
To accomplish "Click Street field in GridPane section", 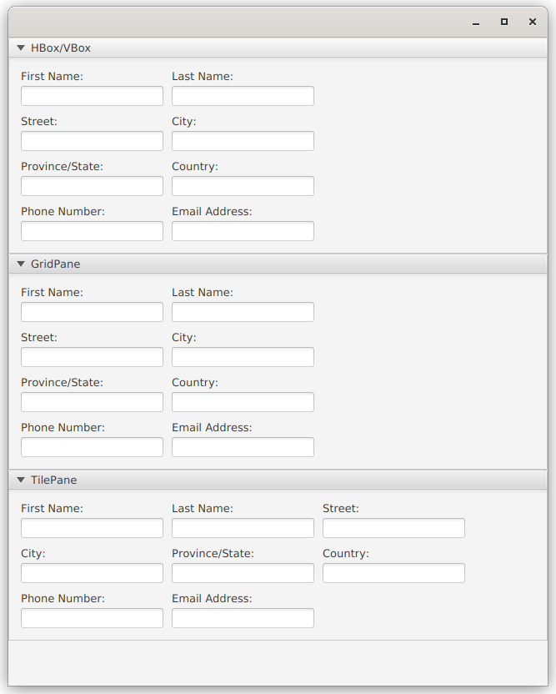I will pyautogui.click(x=92, y=357).
